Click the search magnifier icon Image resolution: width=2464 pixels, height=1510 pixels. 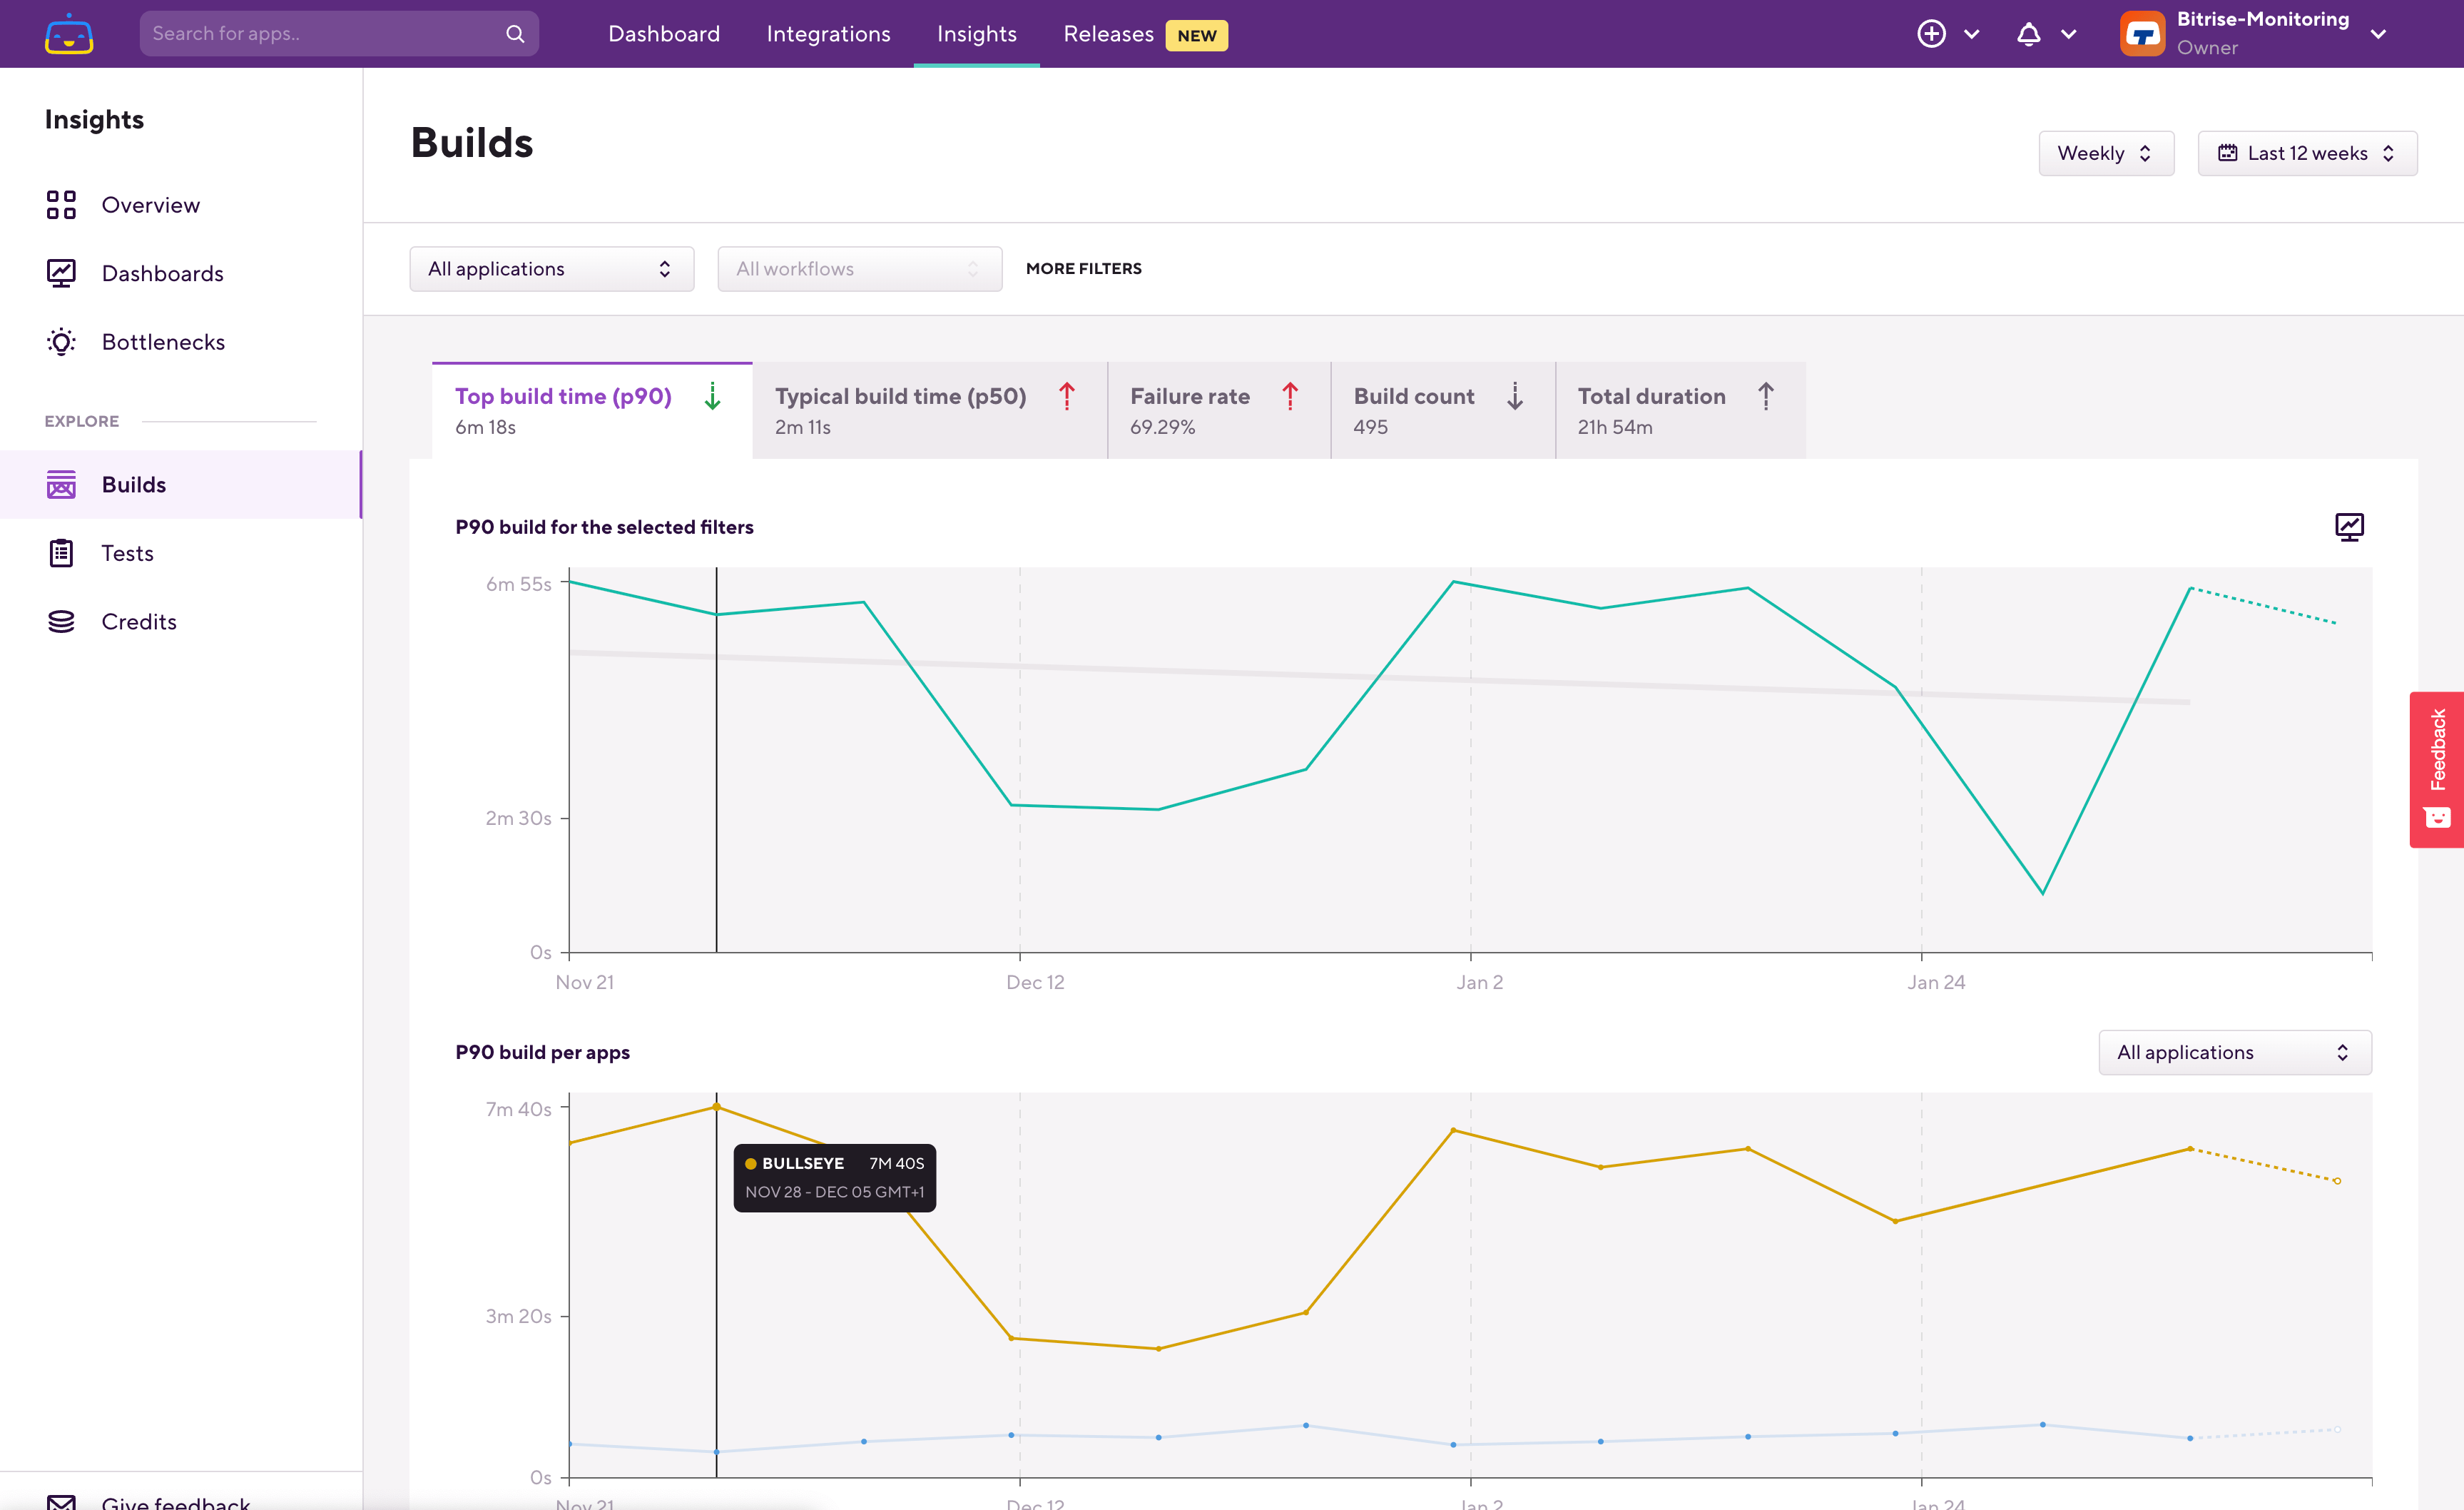[x=515, y=34]
